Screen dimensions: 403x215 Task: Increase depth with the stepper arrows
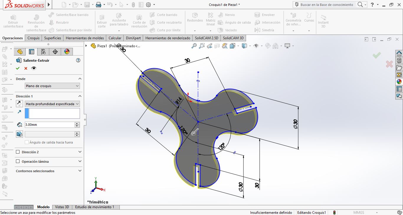click(77, 123)
